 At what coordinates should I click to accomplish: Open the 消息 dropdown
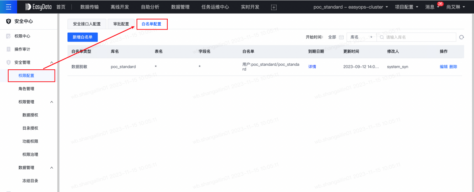point(432,7)
